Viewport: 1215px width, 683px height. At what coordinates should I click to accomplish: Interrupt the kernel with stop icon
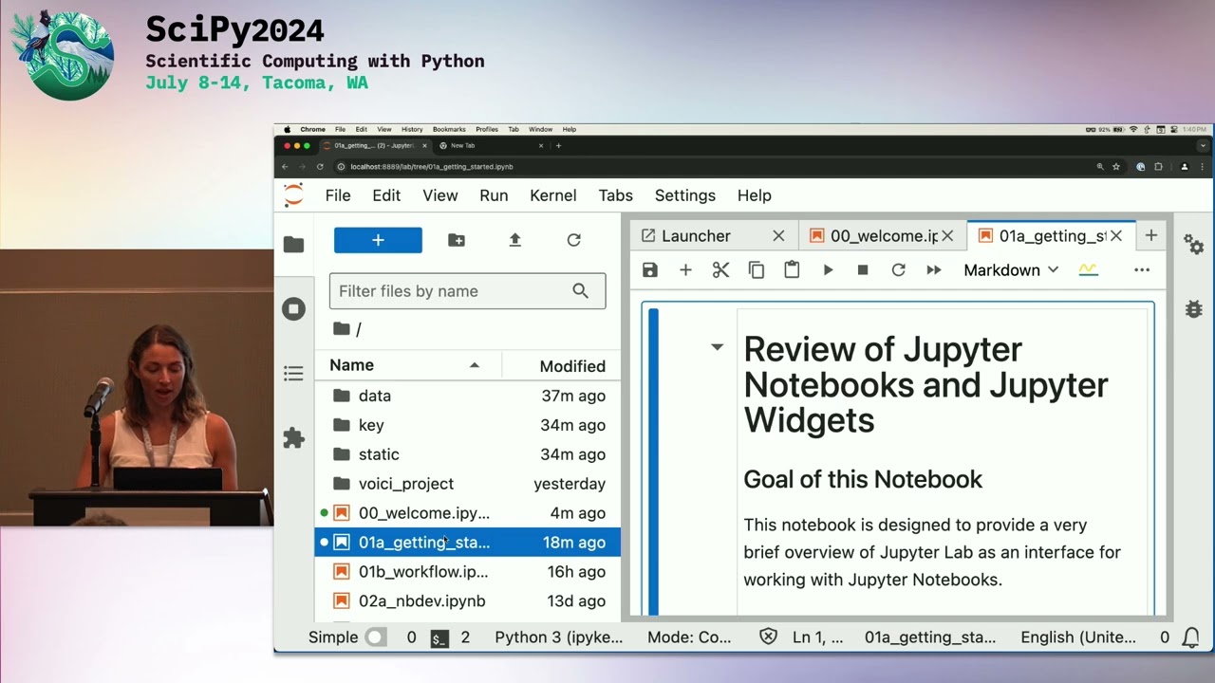863,270
